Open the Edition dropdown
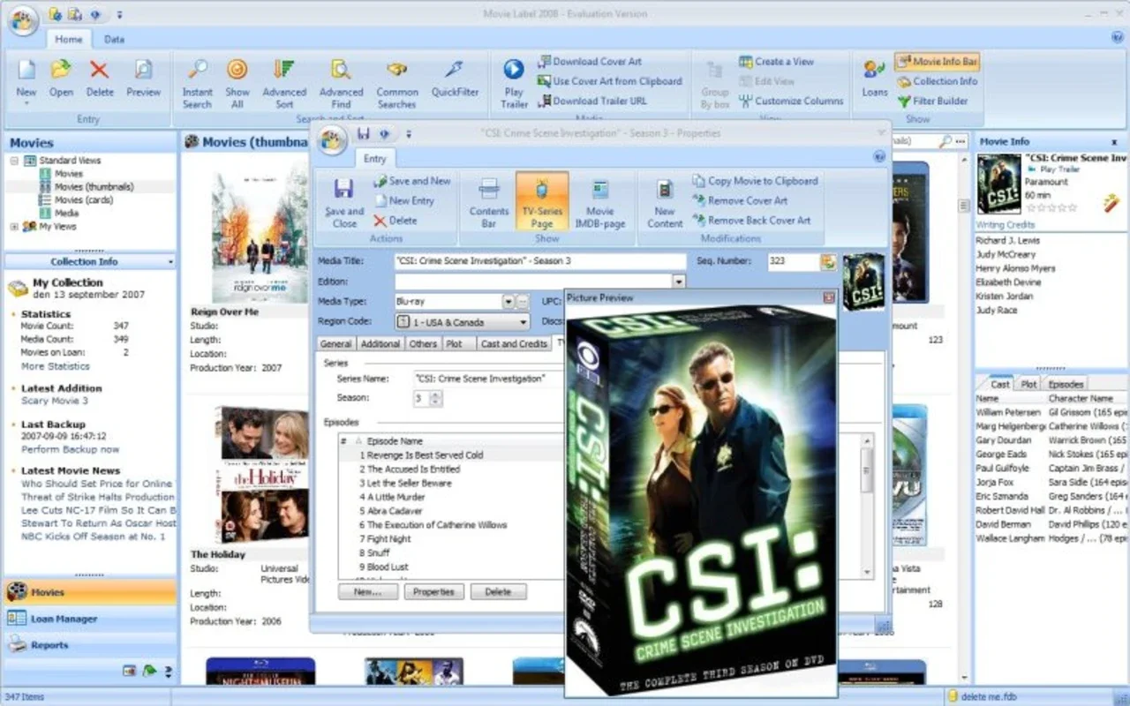 click(679, 282)
